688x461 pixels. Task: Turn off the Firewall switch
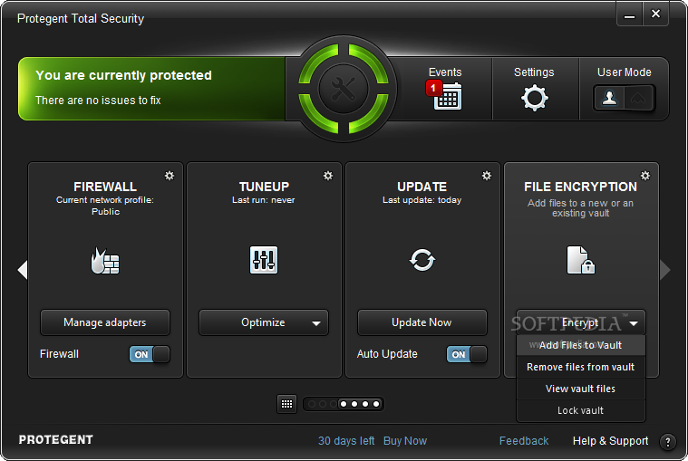150,354
